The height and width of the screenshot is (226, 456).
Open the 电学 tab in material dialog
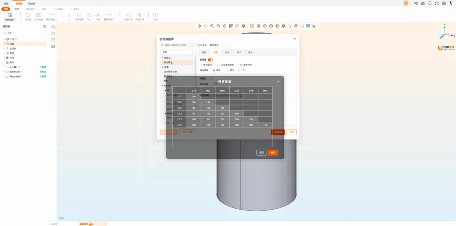tap(250, 53)
